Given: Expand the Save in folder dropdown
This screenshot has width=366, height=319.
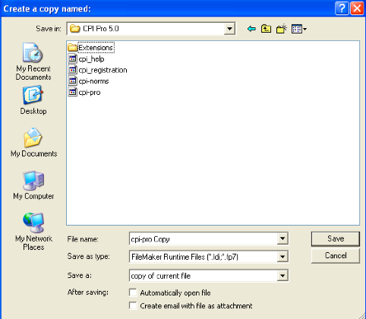Looking at the screenshot, I should click(229, 29).
